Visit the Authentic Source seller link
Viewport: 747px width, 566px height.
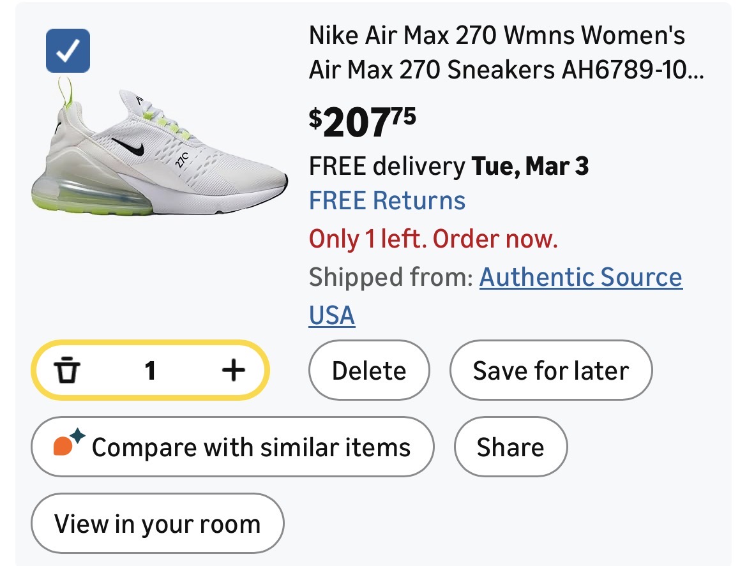click(x=580, y=278)
